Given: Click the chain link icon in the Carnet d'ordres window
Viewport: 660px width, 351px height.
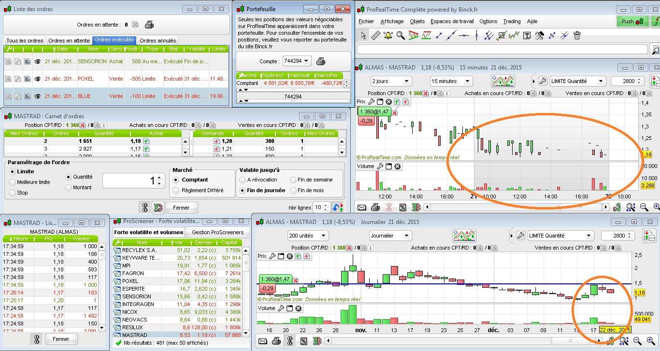Looking at the screenshot, I should 144,208.
